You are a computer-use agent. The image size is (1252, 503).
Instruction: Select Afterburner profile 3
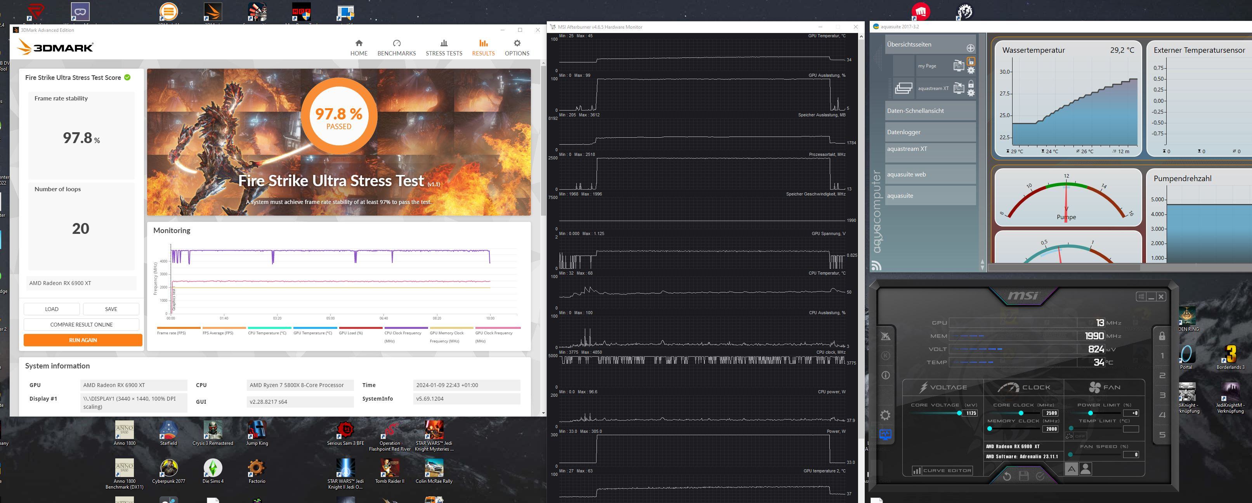(1162, 395)
